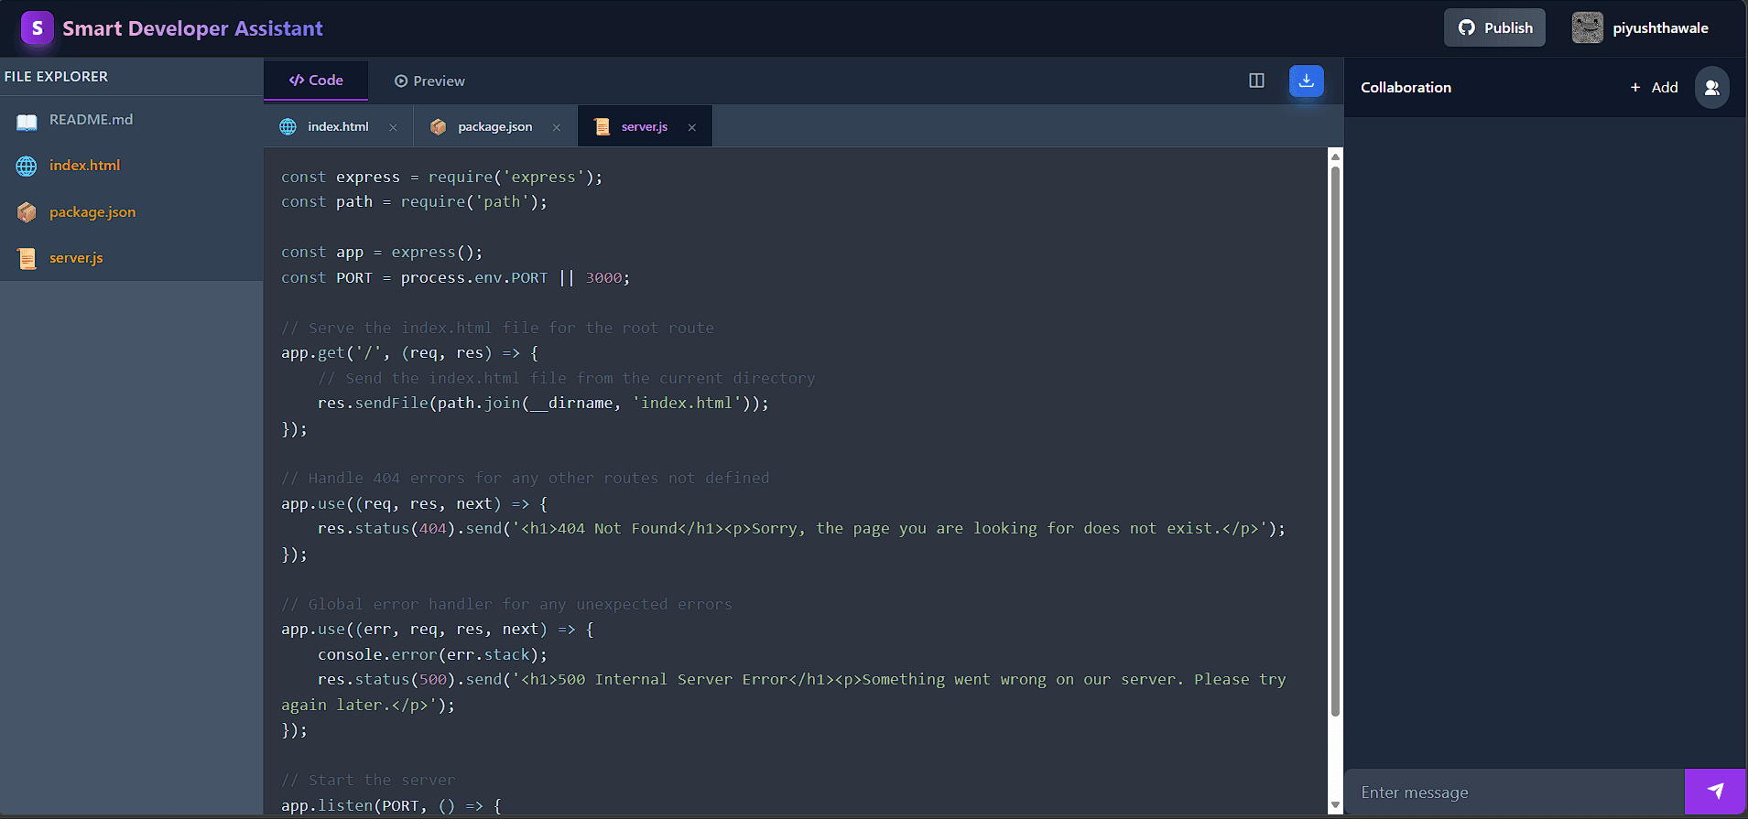Click the piyushthawale username
1748x819 pixels.
click(x=1660, y=28)
